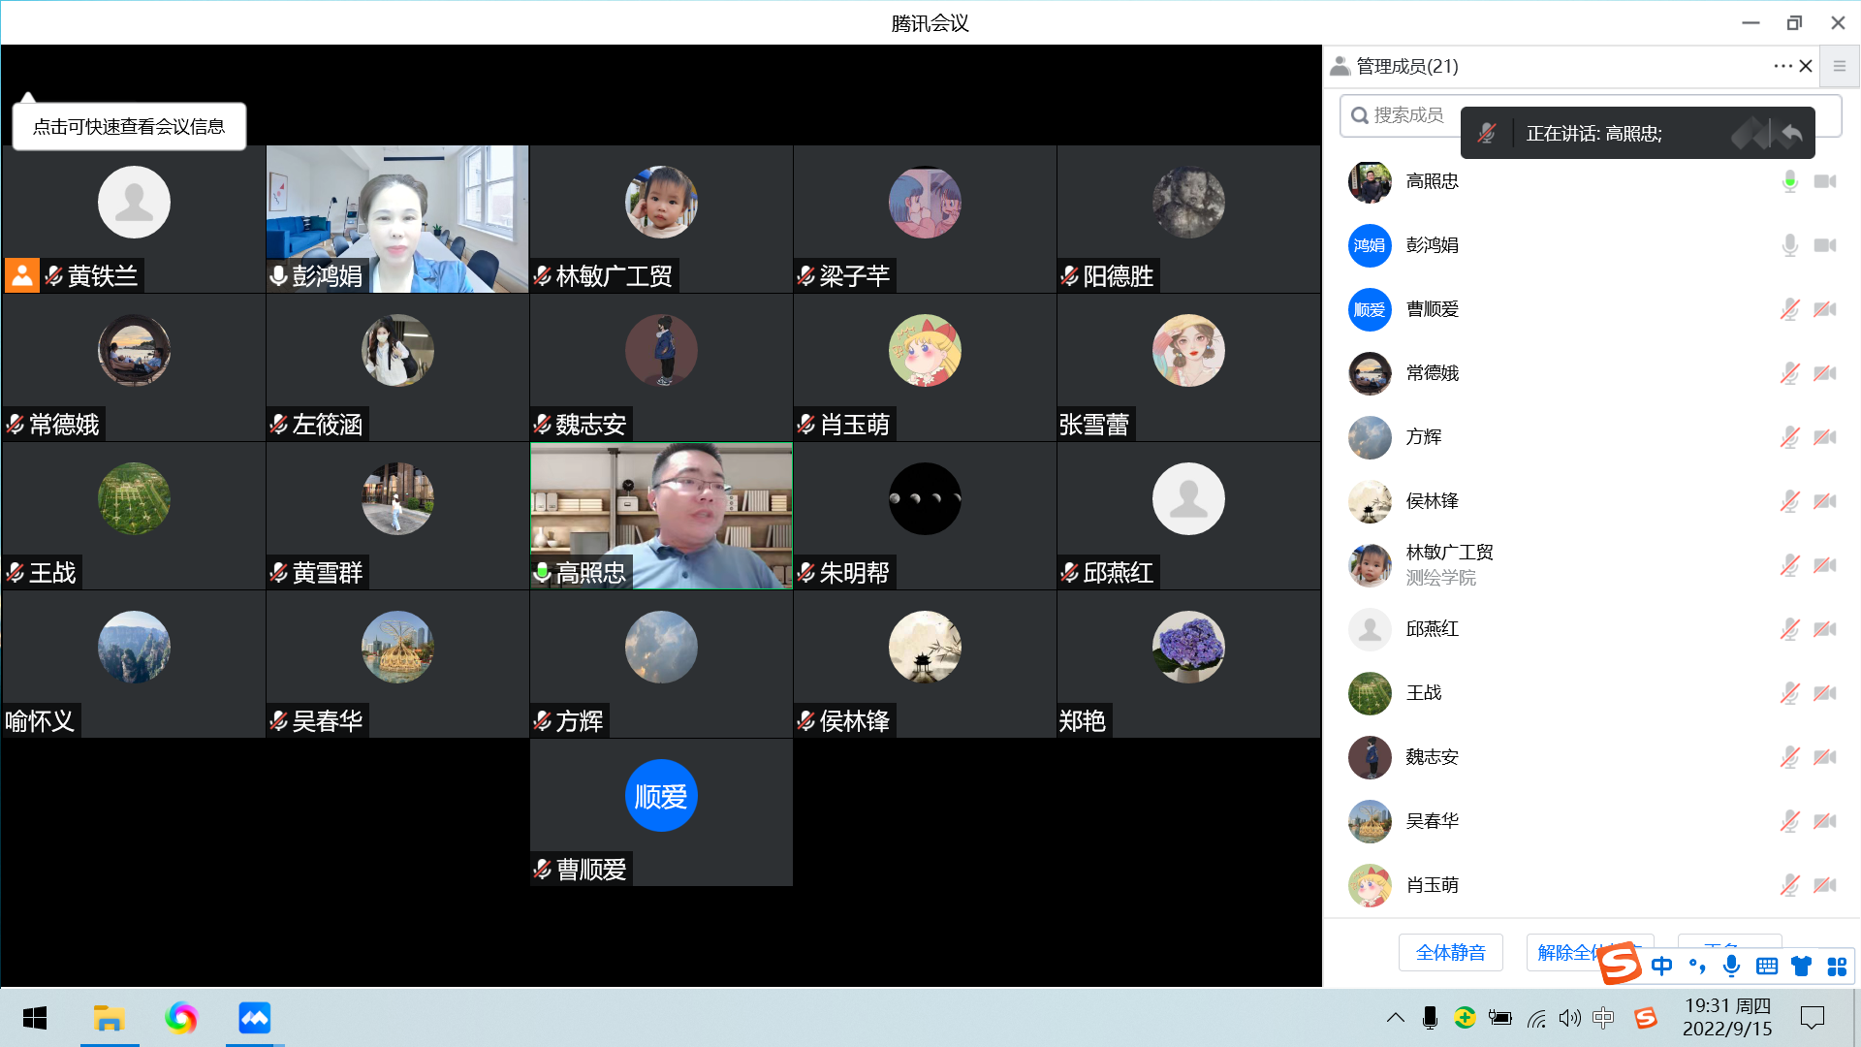Viewport: 1861px width, 1047px height.
Task: Click the host icon beside 黄铁兰
Action: tap(22, 275)
